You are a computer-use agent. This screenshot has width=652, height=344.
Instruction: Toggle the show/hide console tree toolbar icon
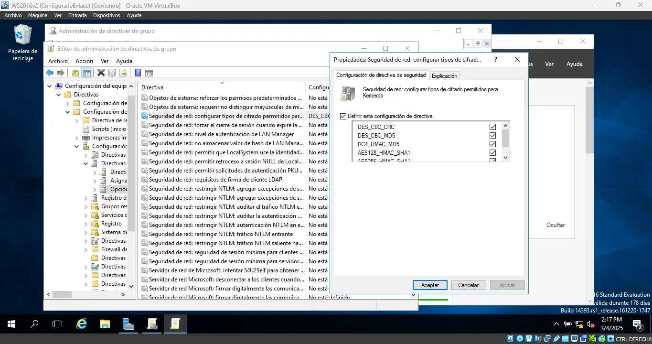[86, 73]
